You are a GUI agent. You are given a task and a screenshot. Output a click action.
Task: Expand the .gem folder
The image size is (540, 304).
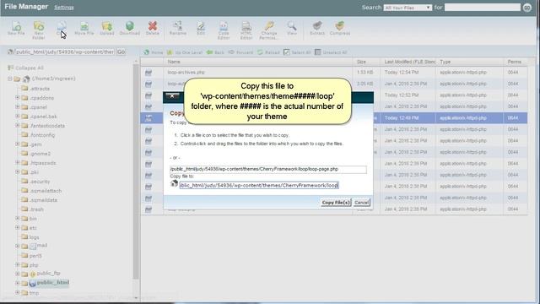coord(17,144)
